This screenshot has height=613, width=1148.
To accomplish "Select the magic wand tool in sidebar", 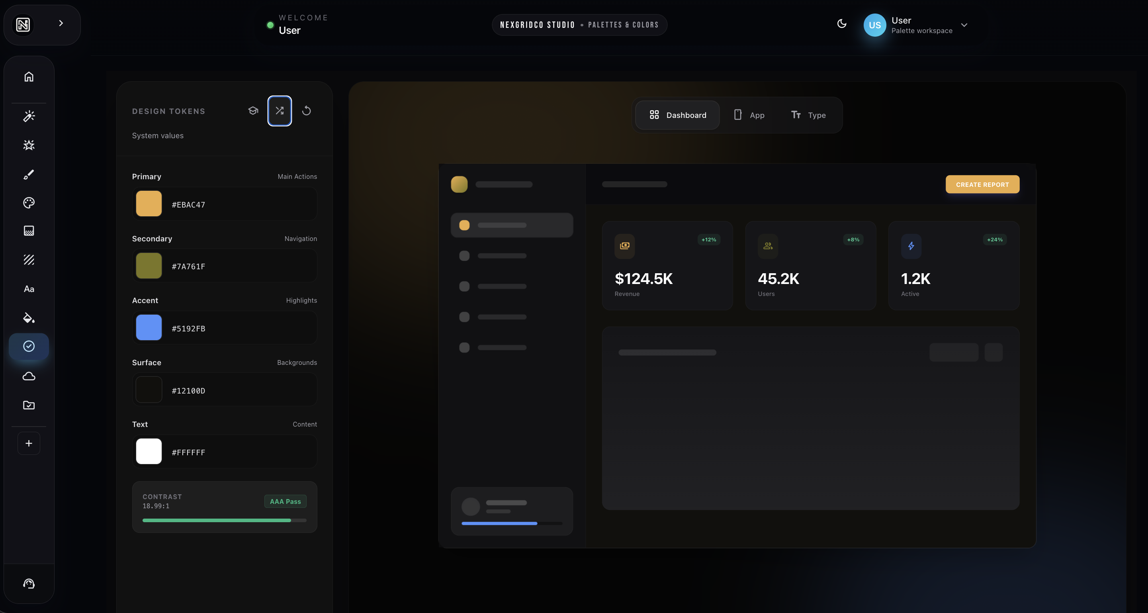I will click(29, 116).
